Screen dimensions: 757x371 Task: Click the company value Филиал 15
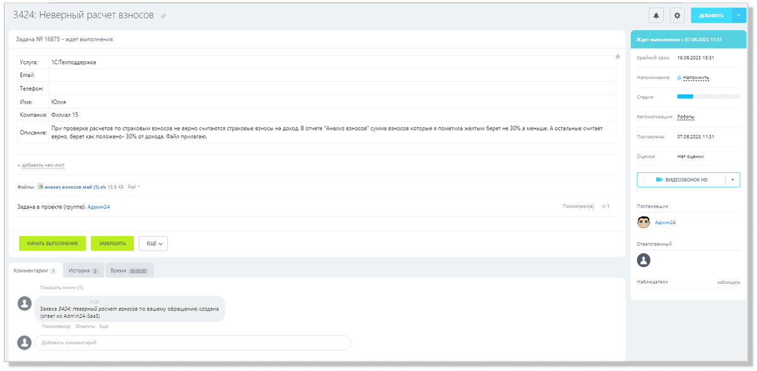pyautogui.click(x=65, y=115)
